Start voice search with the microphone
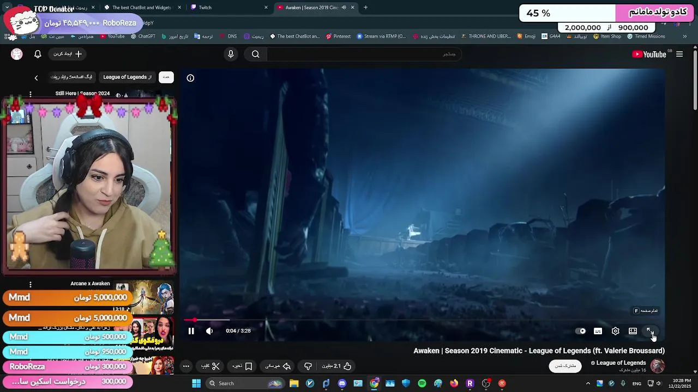The height and width of the screenshot is (392, 698). tap(231, 54)
